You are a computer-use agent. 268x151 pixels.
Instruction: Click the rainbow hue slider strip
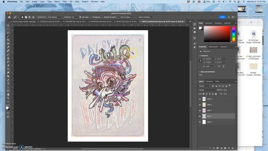click(x=234, y=34)
